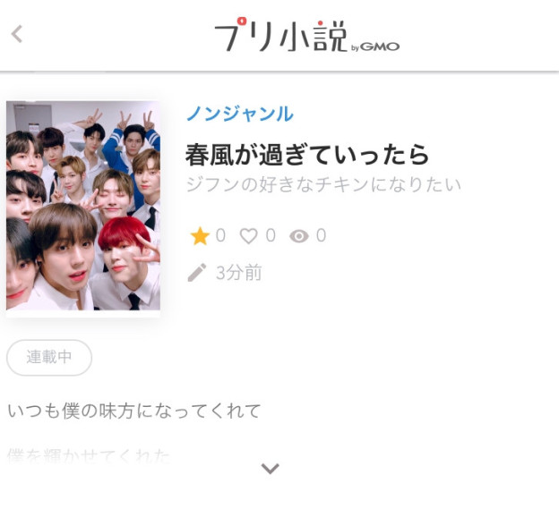Viewport: 559px width, 517px height.
Task: Expand the description with down chevron
Action: click(x=271, y=468)
